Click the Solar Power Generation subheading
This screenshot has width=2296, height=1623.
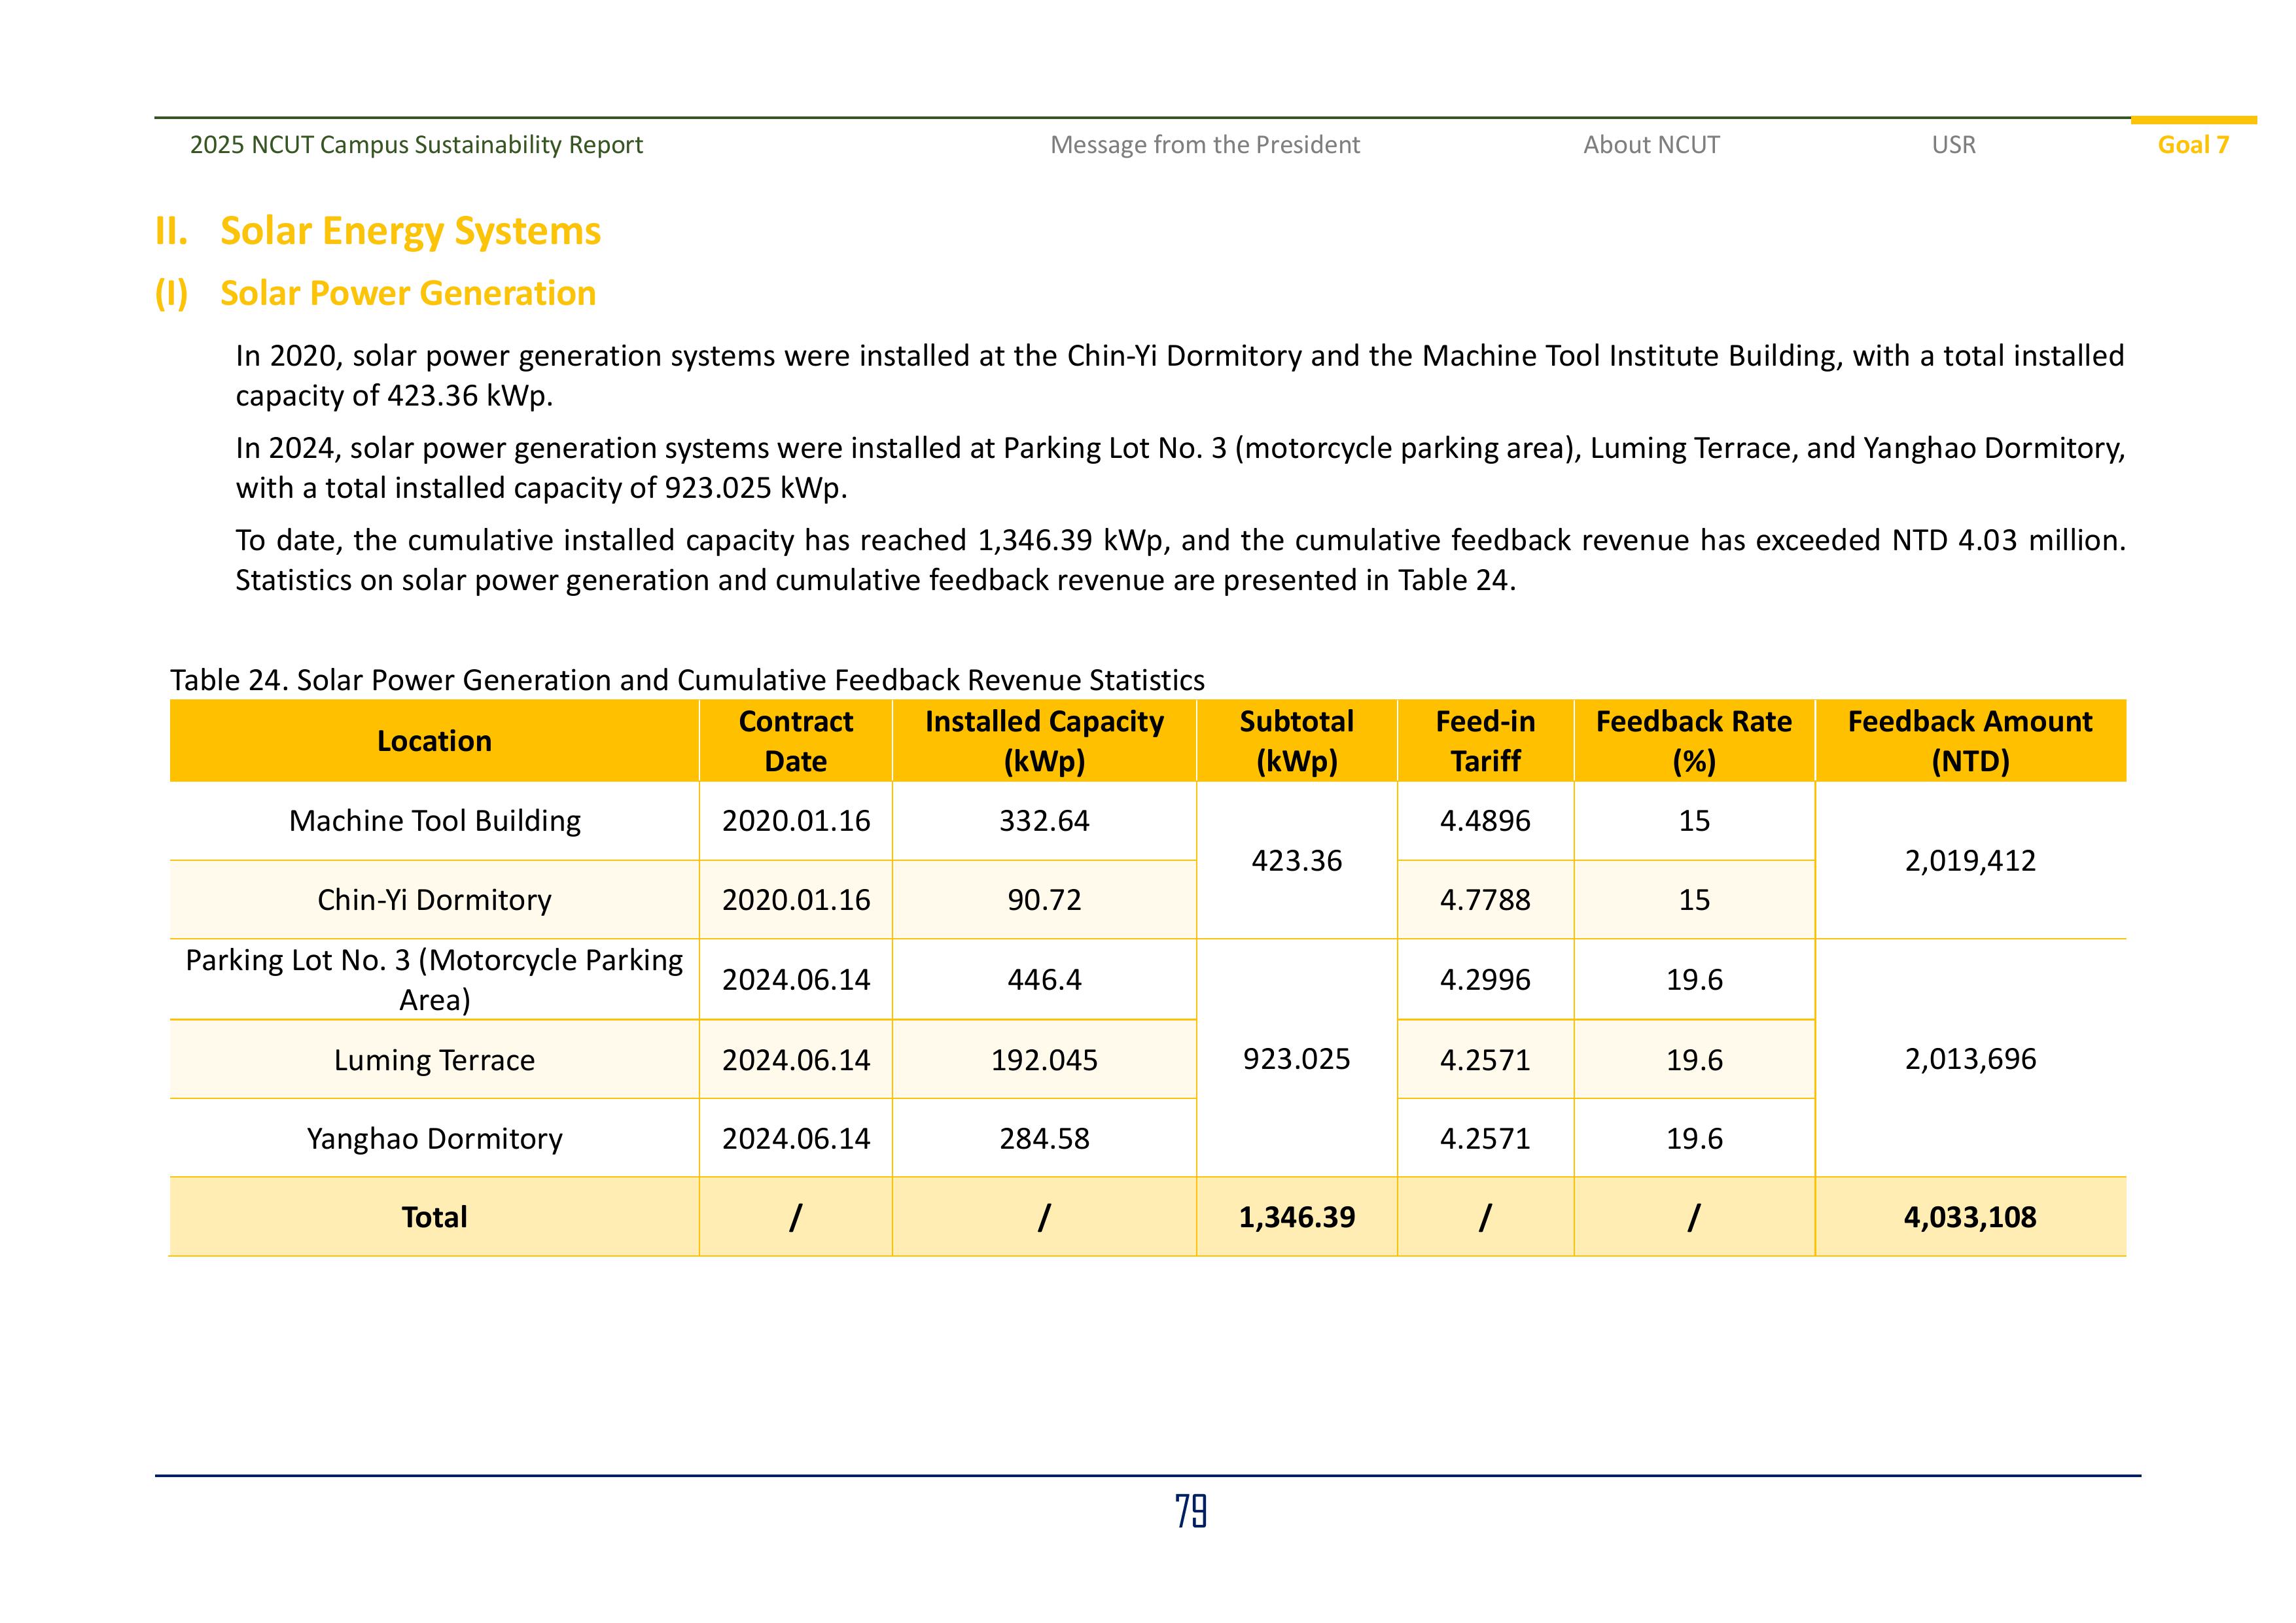(x=407, y=293)
